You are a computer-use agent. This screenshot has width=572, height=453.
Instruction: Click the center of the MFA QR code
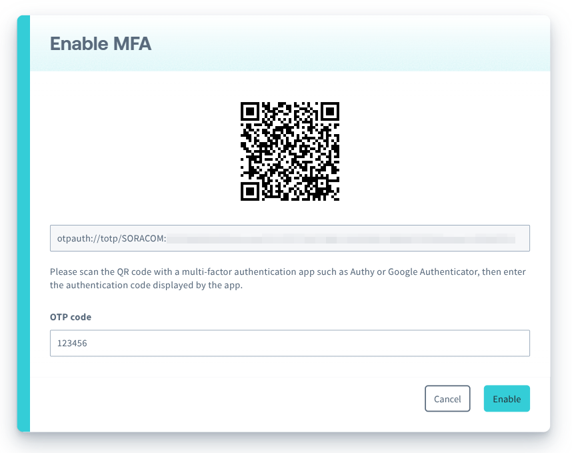pos(289,152)
